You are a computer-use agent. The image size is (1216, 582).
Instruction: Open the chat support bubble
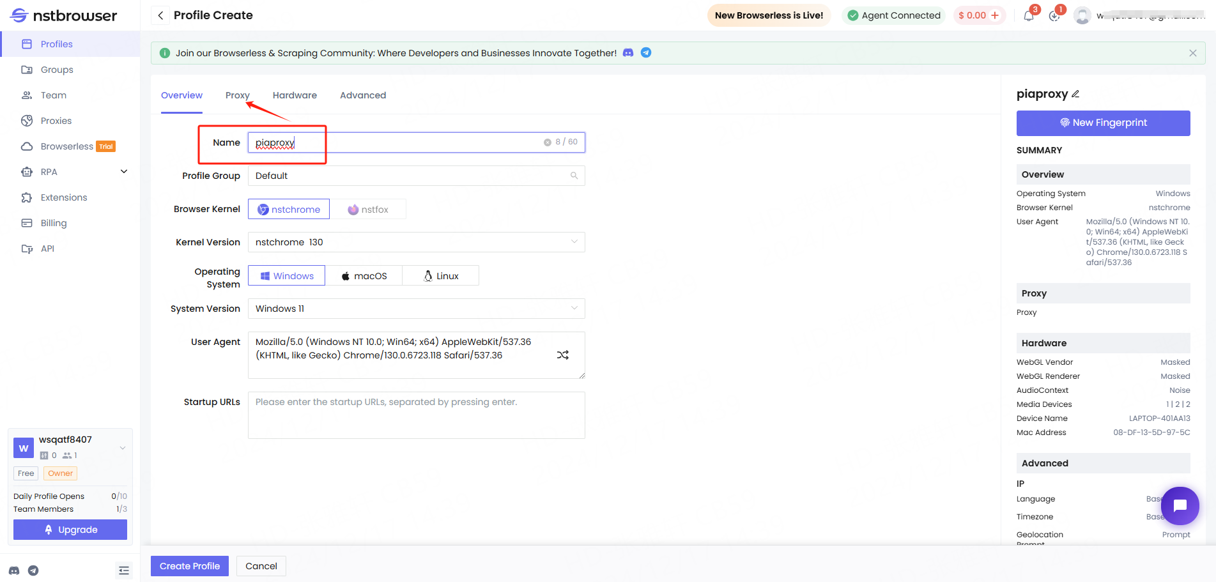(1180, 505)
